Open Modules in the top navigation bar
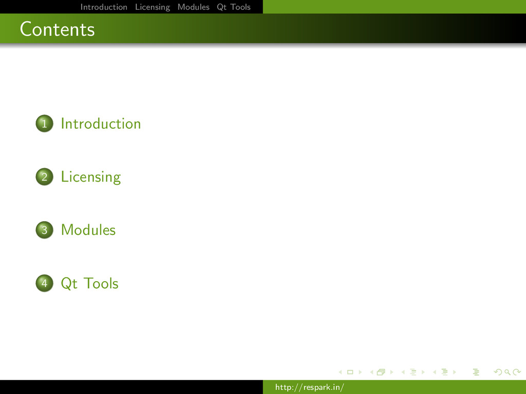 tap(194, 7)
